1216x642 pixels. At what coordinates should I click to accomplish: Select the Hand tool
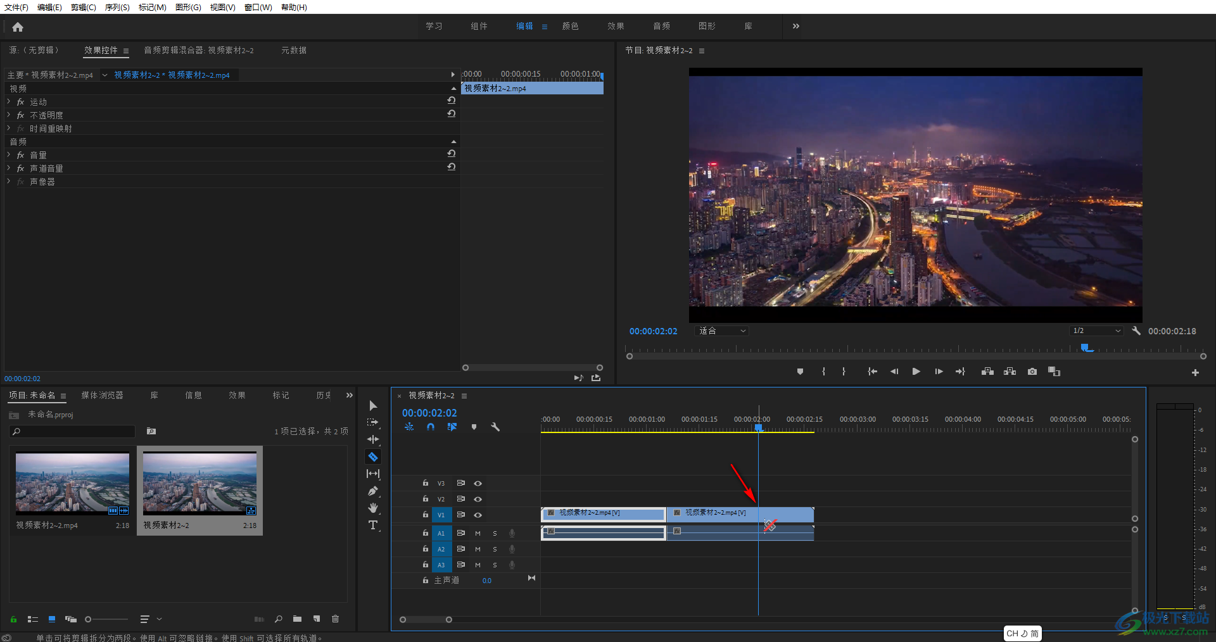(x=373, y=508)
